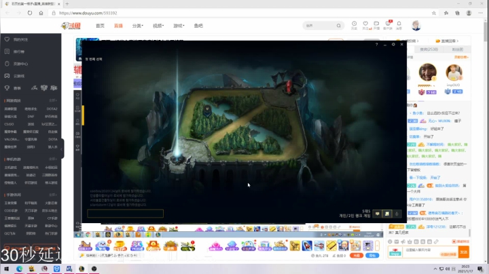The image size is (489, 274).
Task: Click the orange send button in chat
Action: click(464, 252)
